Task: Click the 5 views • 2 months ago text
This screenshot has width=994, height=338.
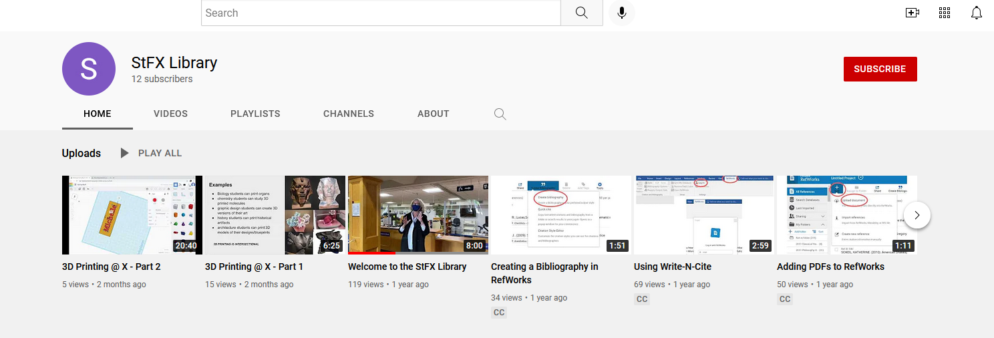Action: pos(104,285)
